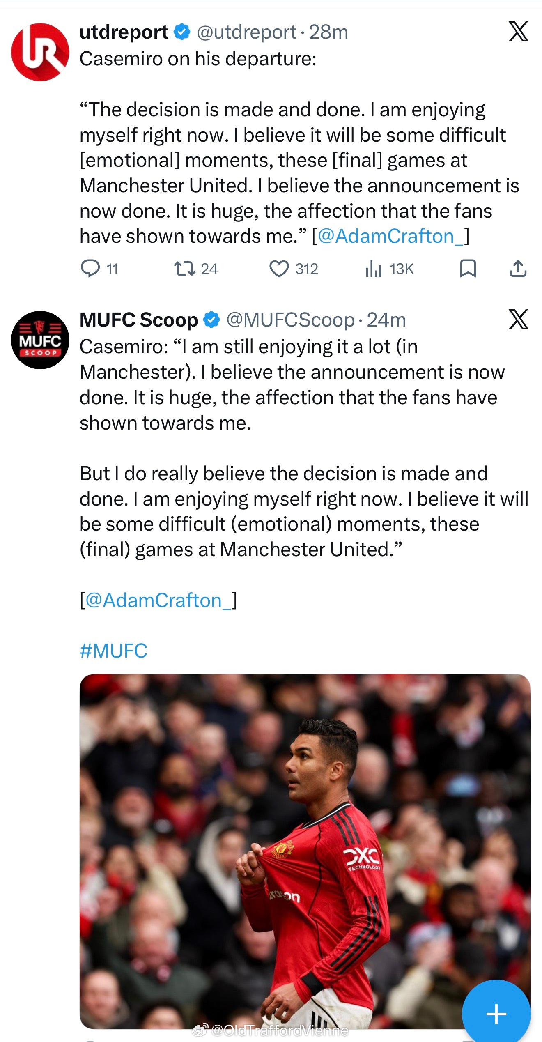Repost the utdreport tweet
The image size is (542, 1042).
coord(184,269)
